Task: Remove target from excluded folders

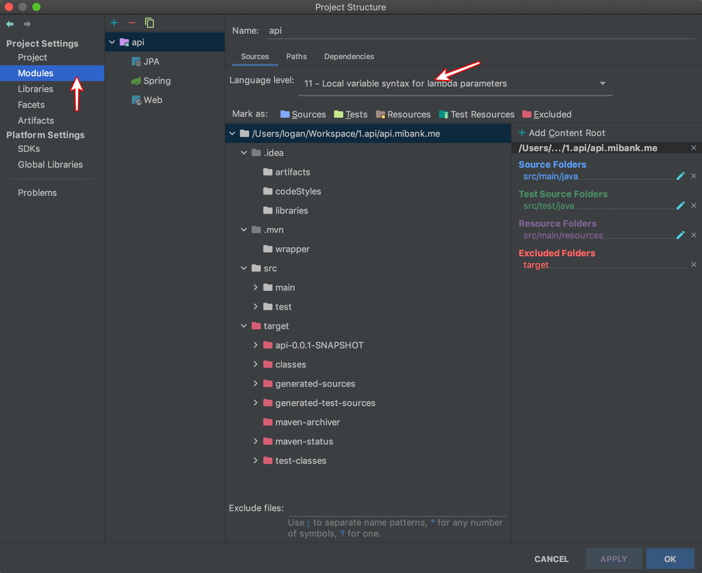Action: [693, 265]
